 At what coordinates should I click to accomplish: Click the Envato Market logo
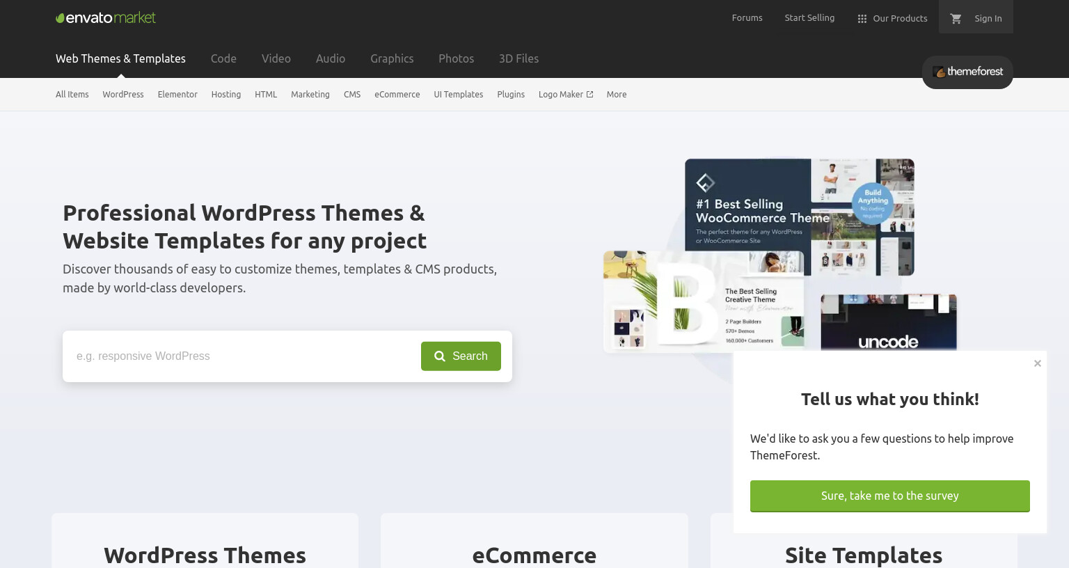click(106, 17)
